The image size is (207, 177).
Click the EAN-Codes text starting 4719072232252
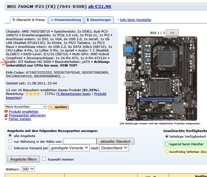tap(57, 74)
